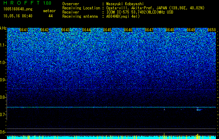Click the Receiver label

(x=71, y=12)
